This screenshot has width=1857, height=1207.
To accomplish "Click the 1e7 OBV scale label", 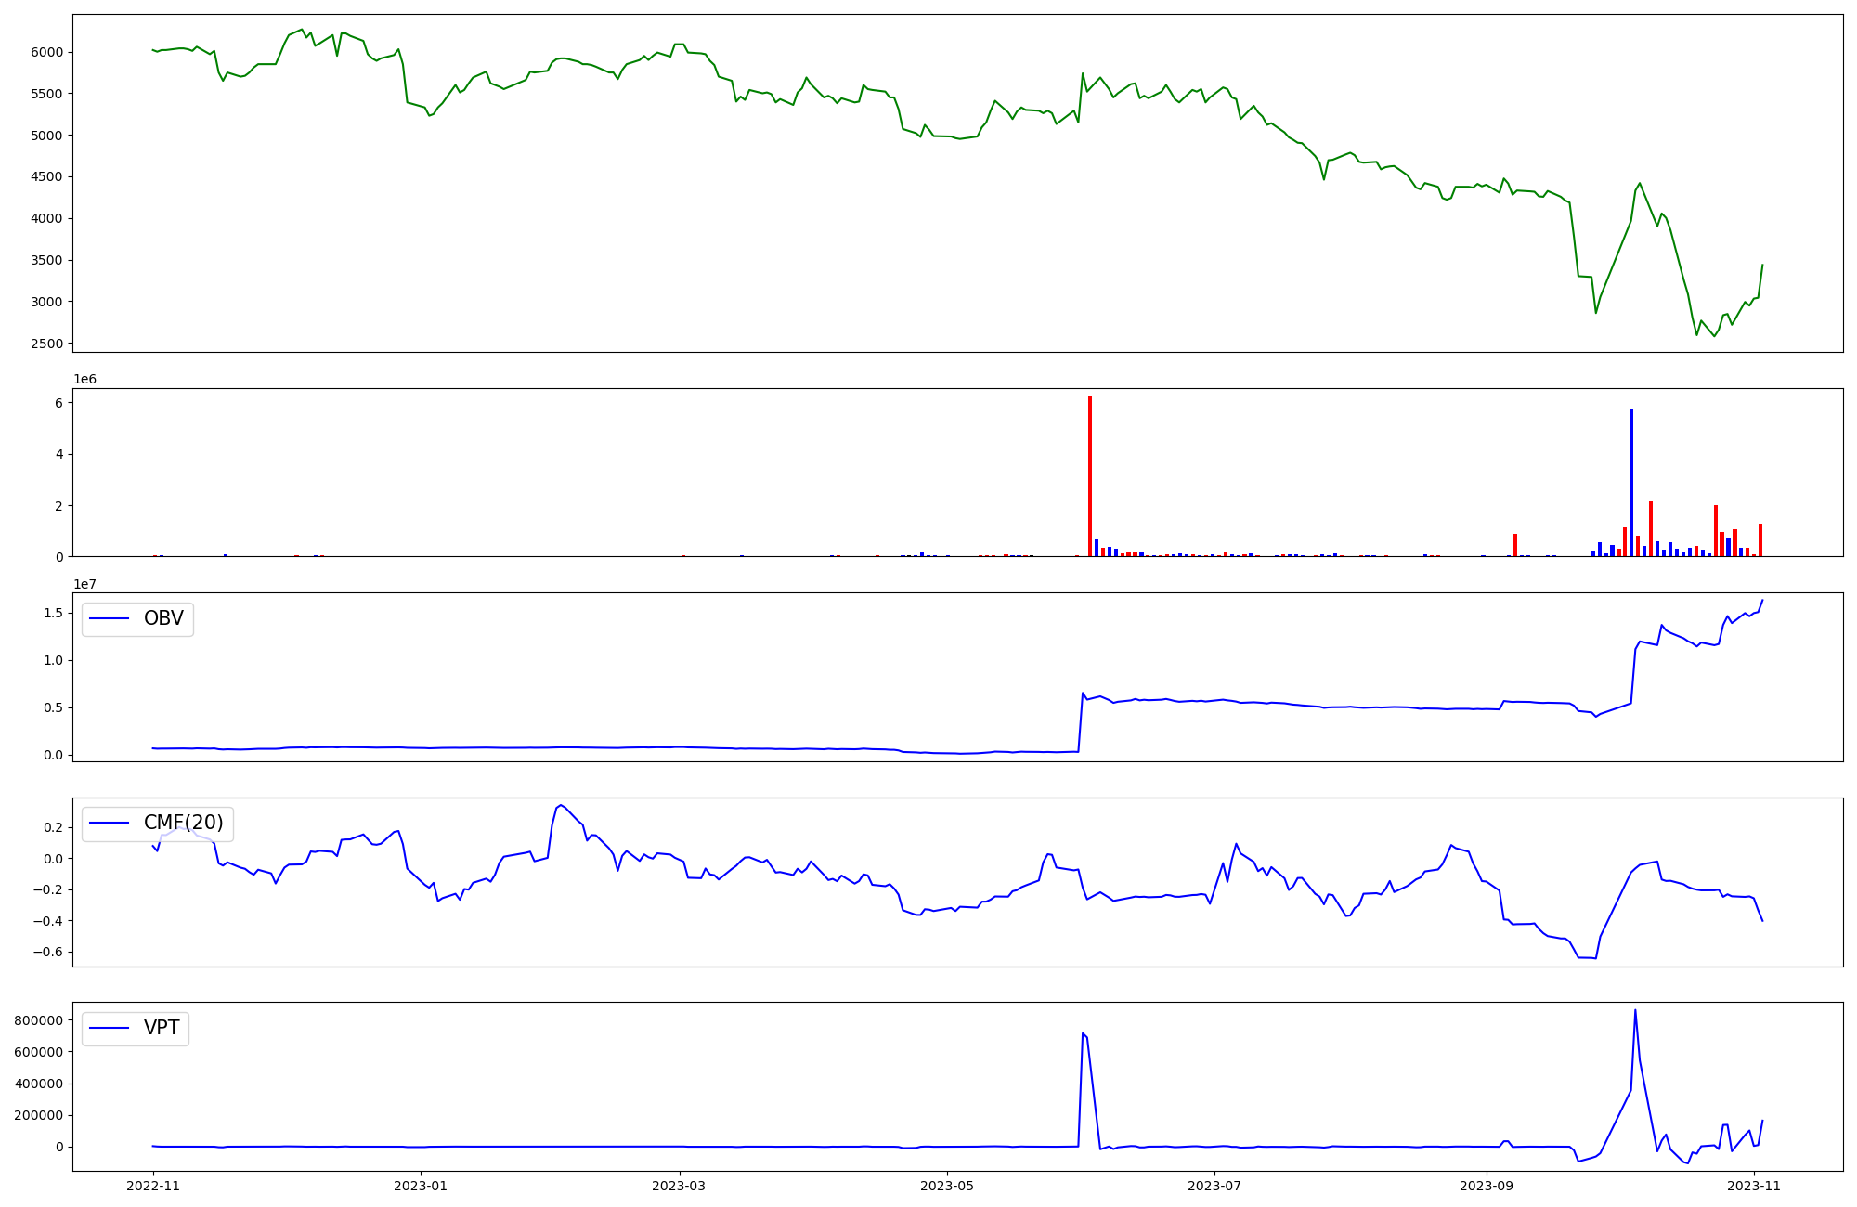I will [84, 584].
